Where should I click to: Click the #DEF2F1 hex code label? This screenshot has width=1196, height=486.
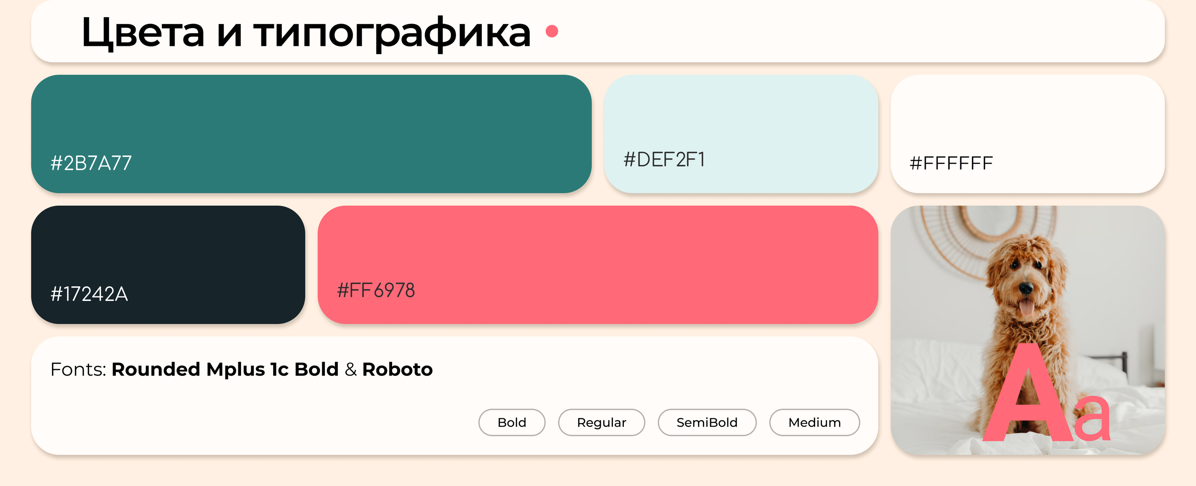pyautogui.click(x=664, y=160)
